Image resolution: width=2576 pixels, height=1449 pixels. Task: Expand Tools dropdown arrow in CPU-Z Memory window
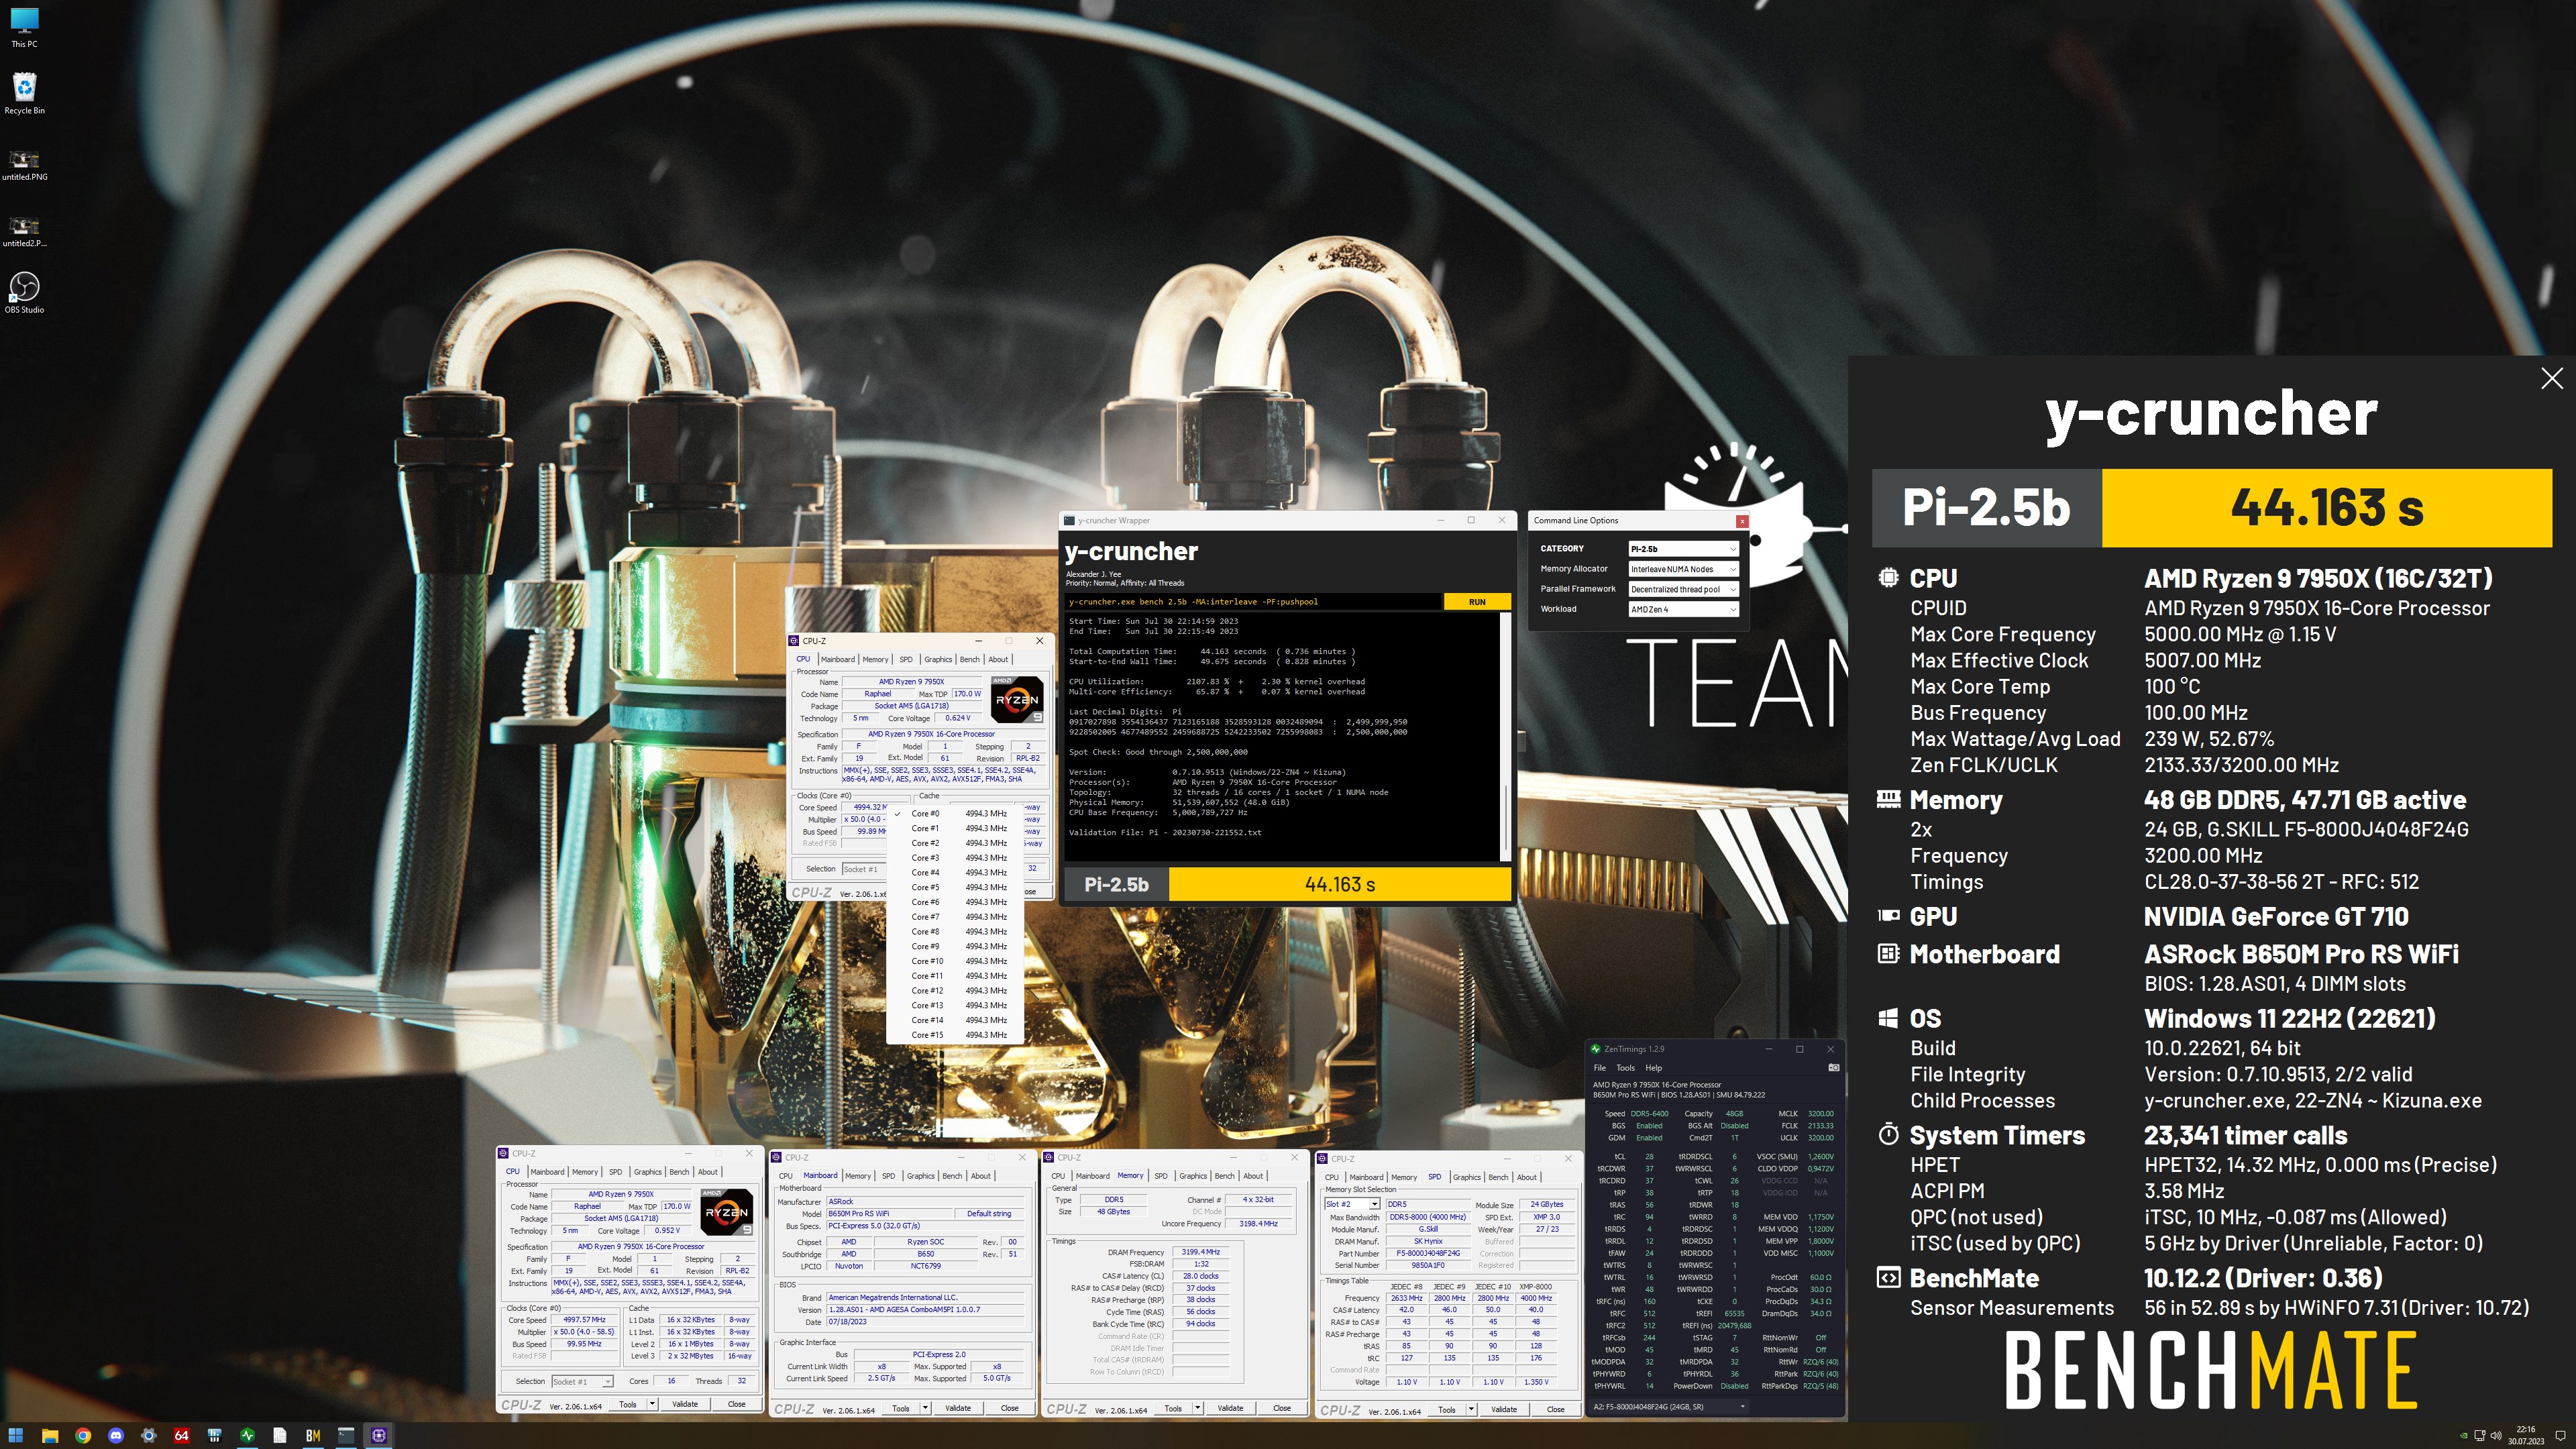click(x=1197, y=1408)
